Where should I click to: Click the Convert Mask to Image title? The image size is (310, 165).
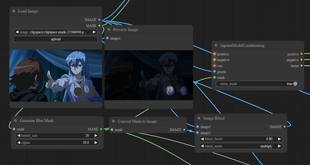point(137,121)
